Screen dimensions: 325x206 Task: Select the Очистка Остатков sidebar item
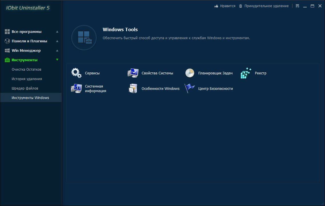[31, 70]
